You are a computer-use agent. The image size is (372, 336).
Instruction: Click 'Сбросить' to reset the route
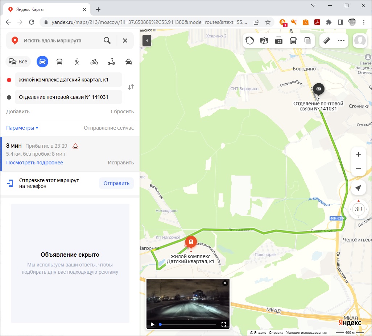[122, 112]
